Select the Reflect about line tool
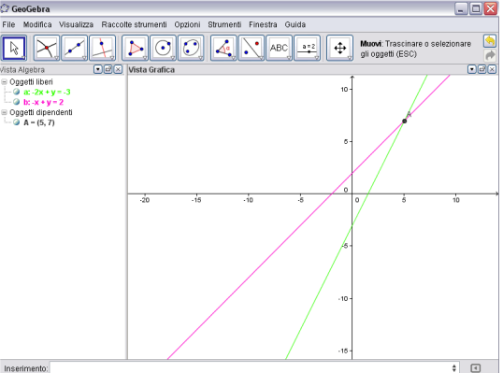 click(251, 48)
